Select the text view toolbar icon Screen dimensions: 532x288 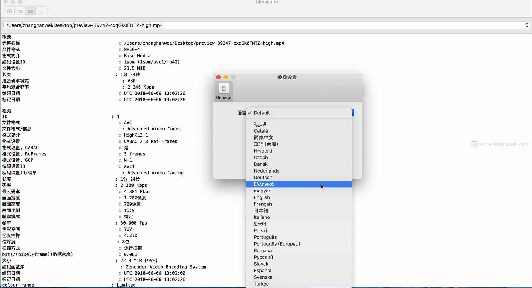[31, 11]
